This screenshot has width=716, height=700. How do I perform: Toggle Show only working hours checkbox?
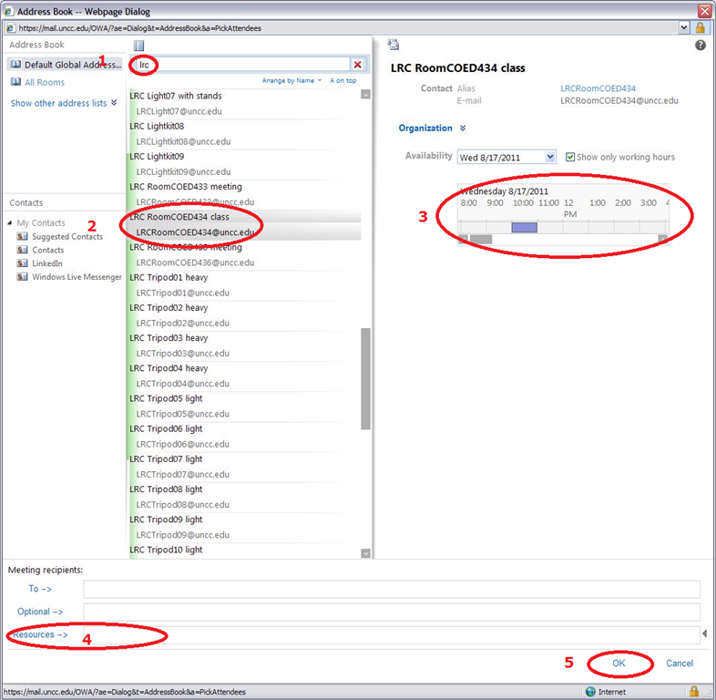click(570, 157)
